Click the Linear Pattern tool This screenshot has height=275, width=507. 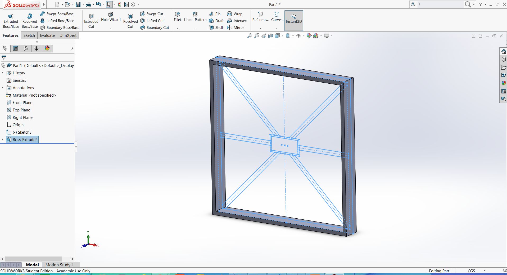(195, 17)
